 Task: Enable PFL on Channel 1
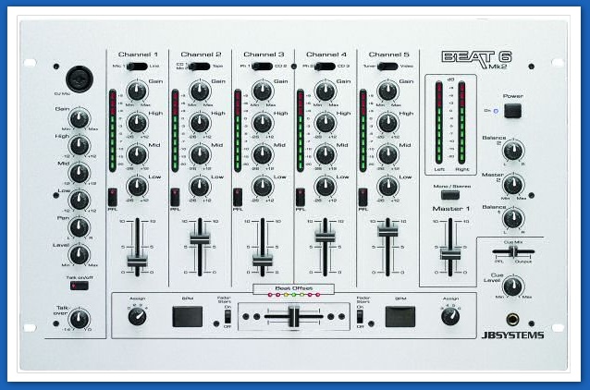[x=113, y=197]
